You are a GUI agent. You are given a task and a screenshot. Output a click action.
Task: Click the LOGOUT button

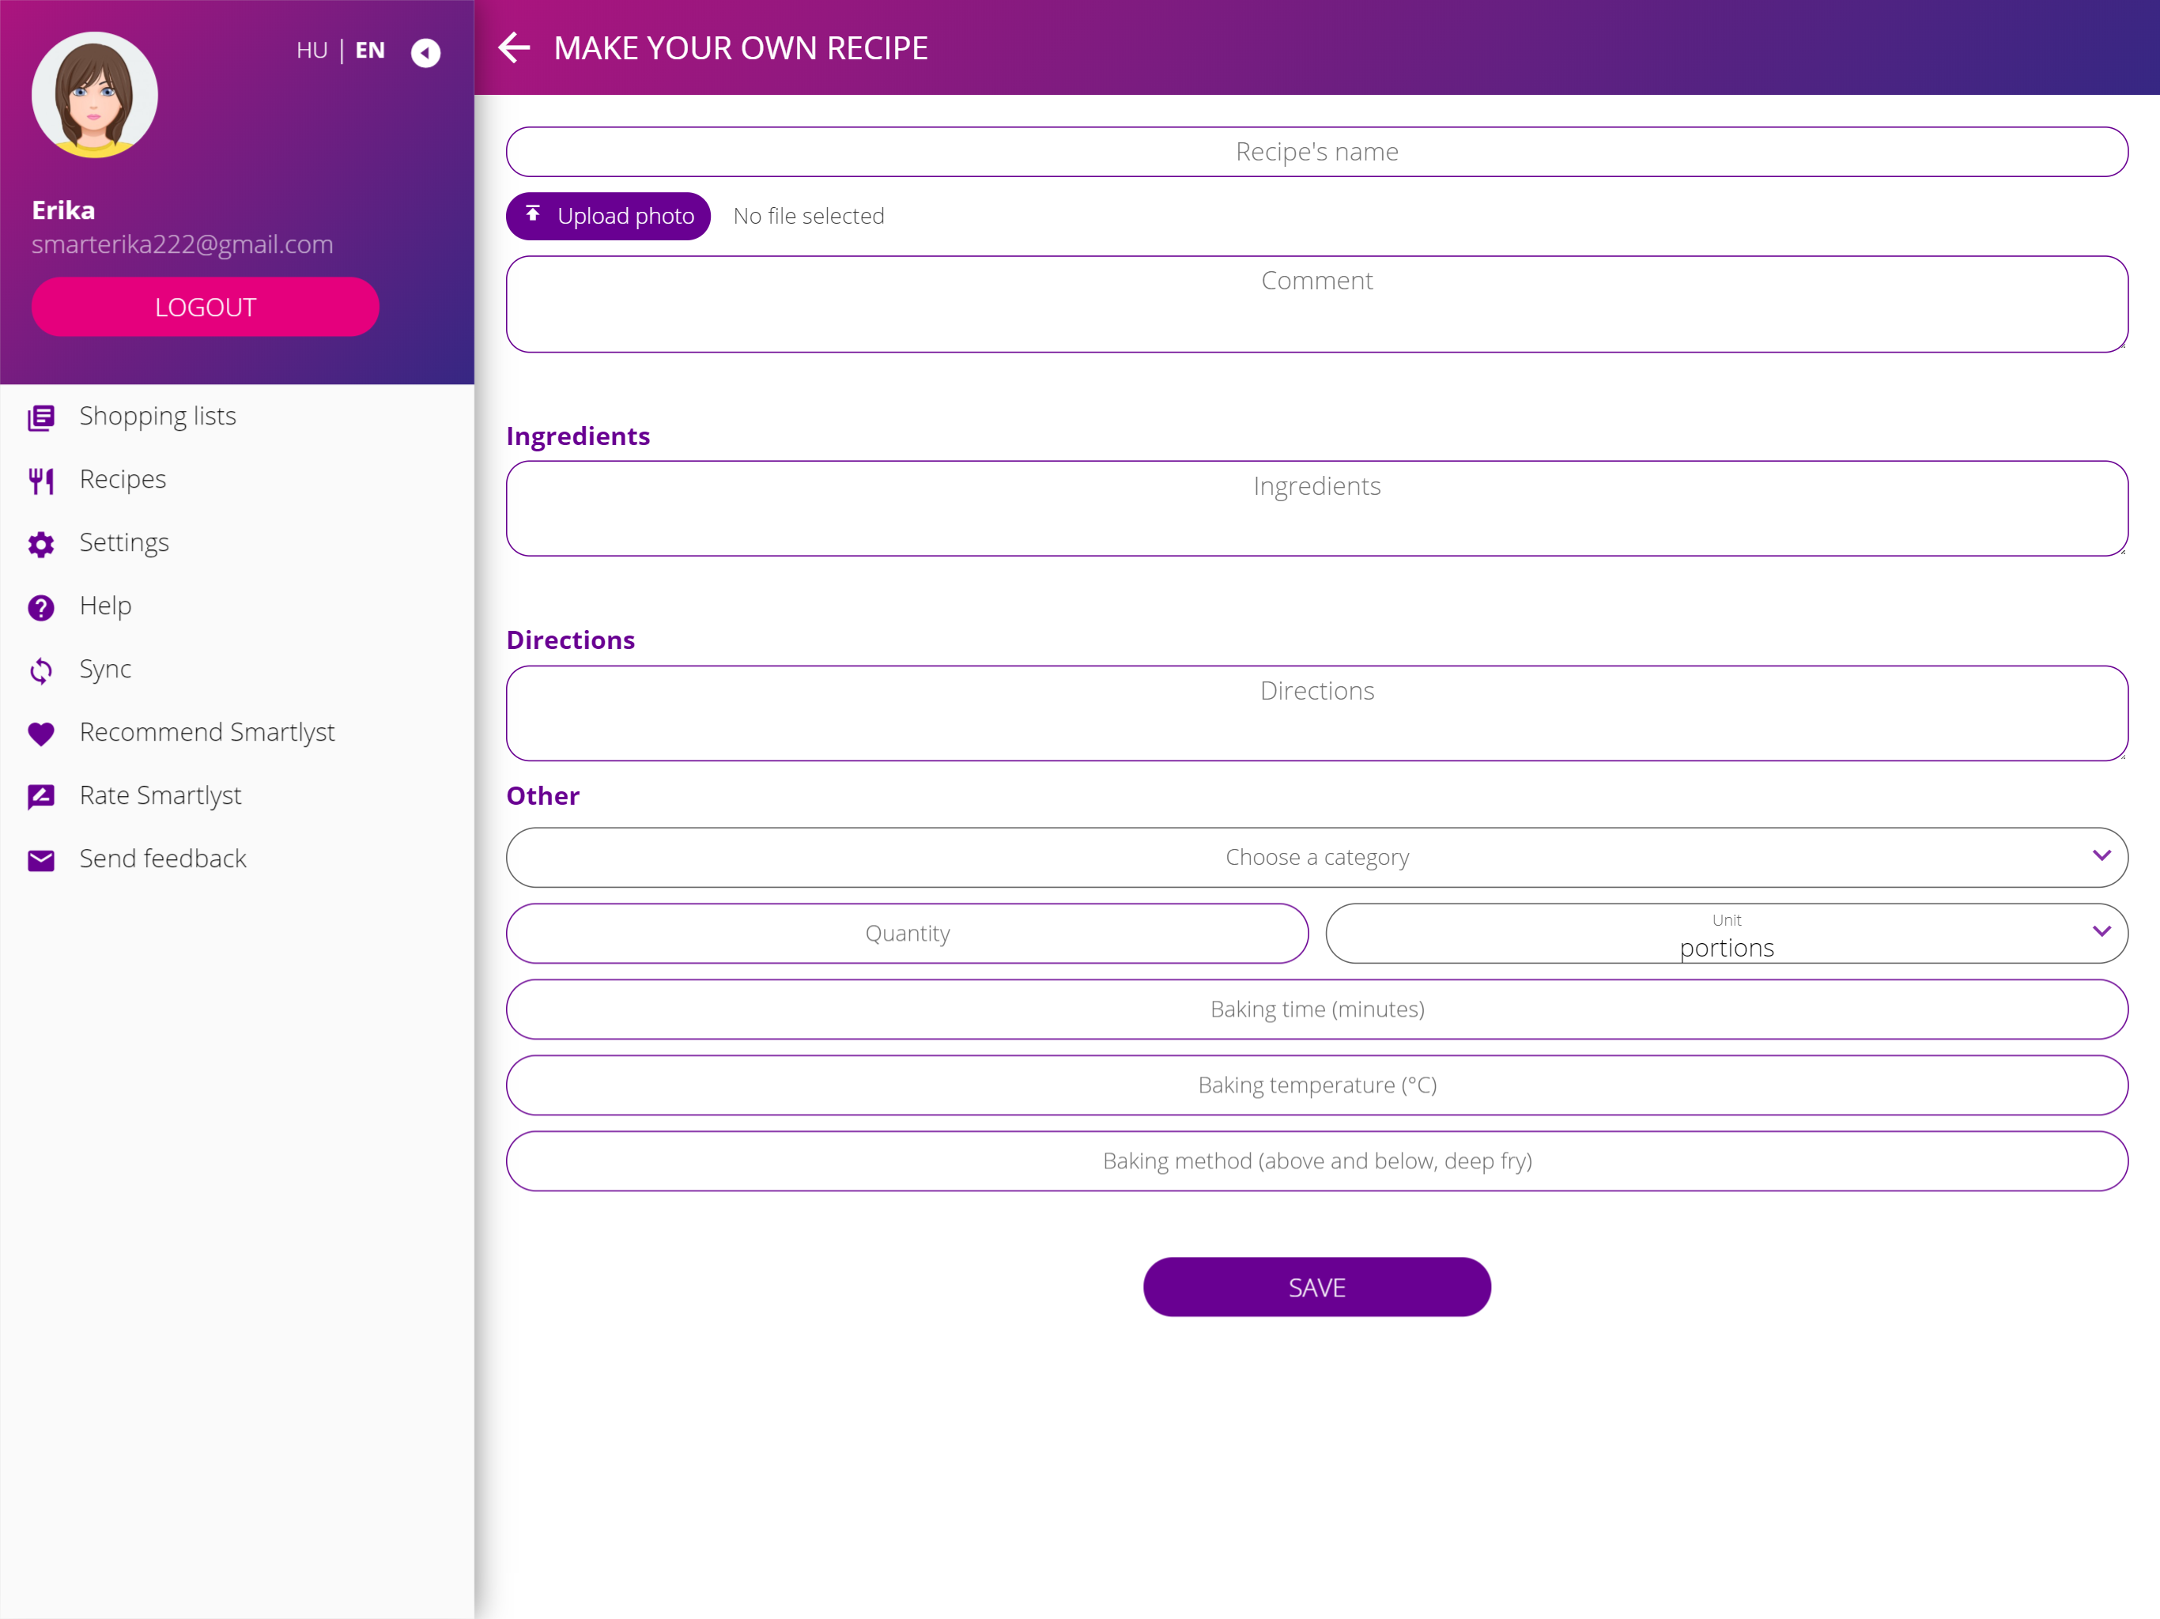tap(205, 307)
